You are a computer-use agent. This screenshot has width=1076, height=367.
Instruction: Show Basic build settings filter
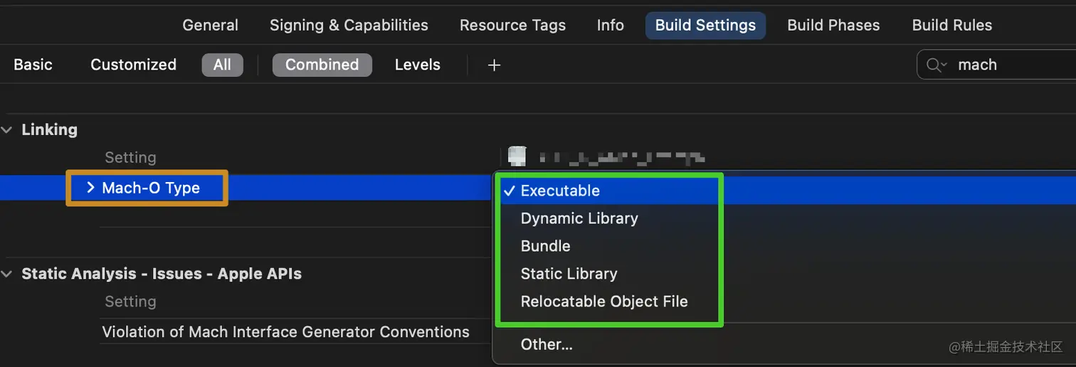pos(33,65)
